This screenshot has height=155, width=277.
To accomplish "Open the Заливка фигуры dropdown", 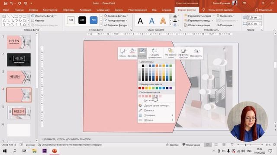I will pos(116,16).
